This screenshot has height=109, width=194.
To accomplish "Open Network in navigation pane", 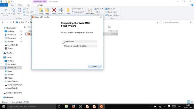I will pos(9,97).
